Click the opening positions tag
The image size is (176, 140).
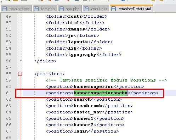click(x=50, y=74)
